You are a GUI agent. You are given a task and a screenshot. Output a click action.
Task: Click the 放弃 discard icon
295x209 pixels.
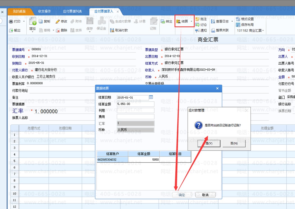pyautogui.click(x=72, y=30)
